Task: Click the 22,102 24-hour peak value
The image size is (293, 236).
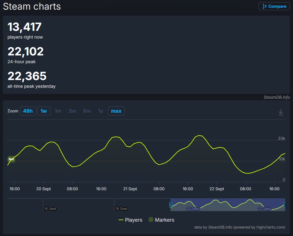Action: click(26, 51)
